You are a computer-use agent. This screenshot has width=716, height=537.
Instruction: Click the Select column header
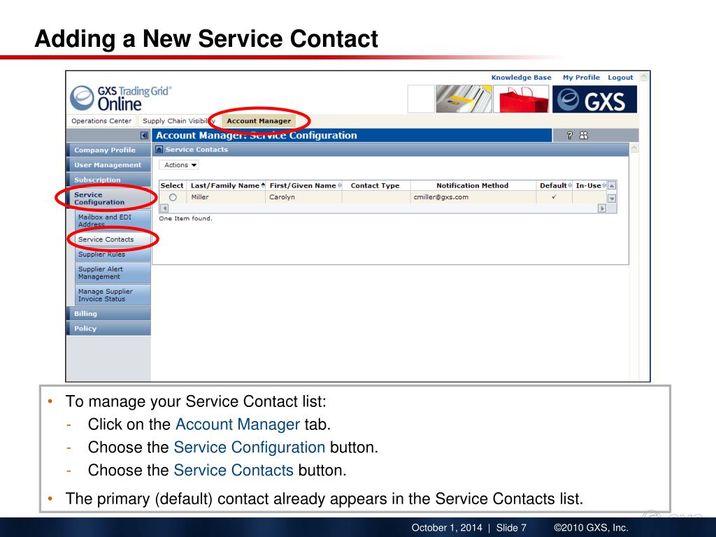[172, 185]
